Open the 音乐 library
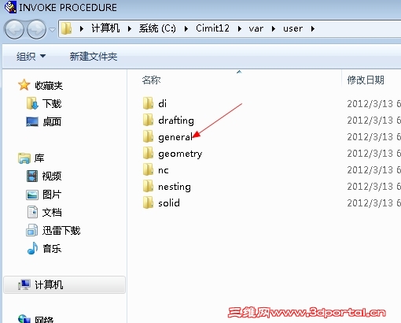401x323 pixels. 52,248
